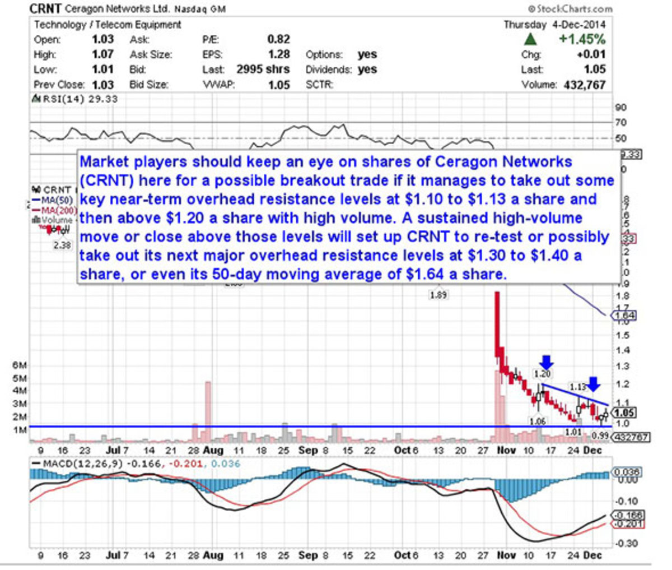Click the 1.64 moving average value tag
The width and height of the screenshot is (672, 570).
pyautogui.click(x=624, y=316)
